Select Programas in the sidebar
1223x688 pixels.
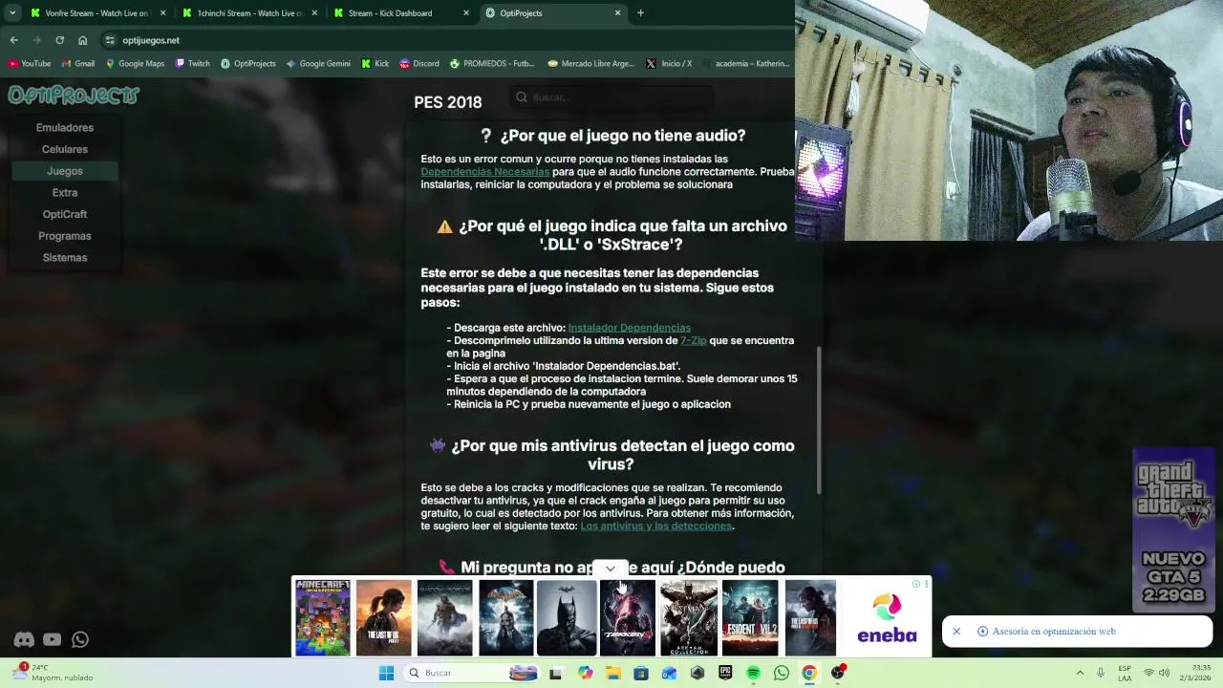[65, 236]
